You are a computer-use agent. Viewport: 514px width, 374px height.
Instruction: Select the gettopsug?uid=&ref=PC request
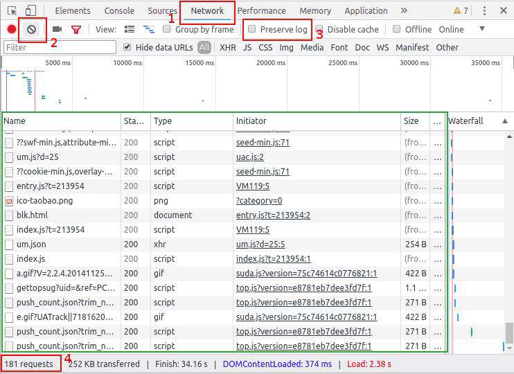(x=224, y=288)
